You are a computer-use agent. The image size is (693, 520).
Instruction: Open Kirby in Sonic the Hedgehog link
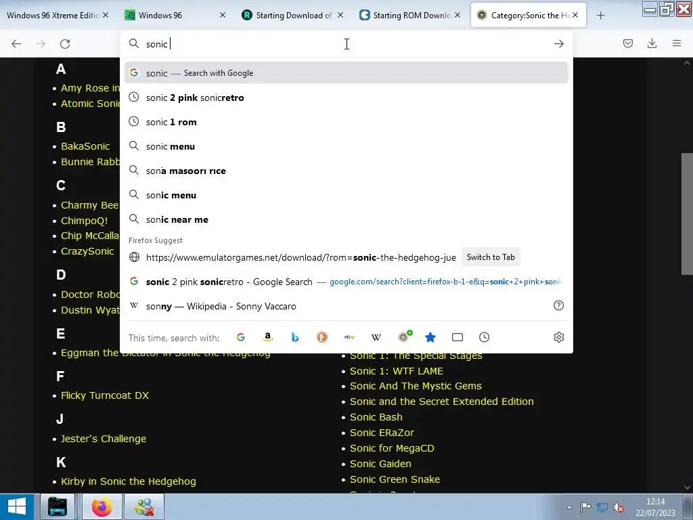pyautogui.click(x=128, y=481)
